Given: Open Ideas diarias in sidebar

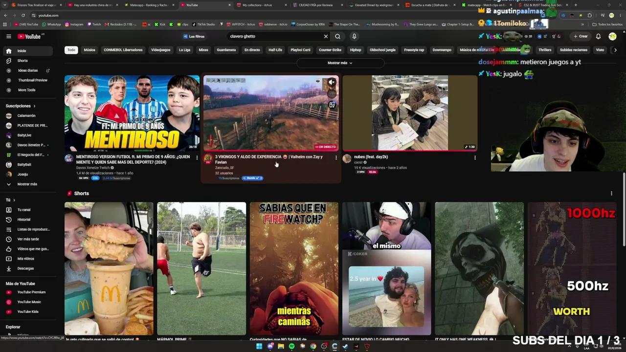Looking at the screenshot, I should 27,70.
